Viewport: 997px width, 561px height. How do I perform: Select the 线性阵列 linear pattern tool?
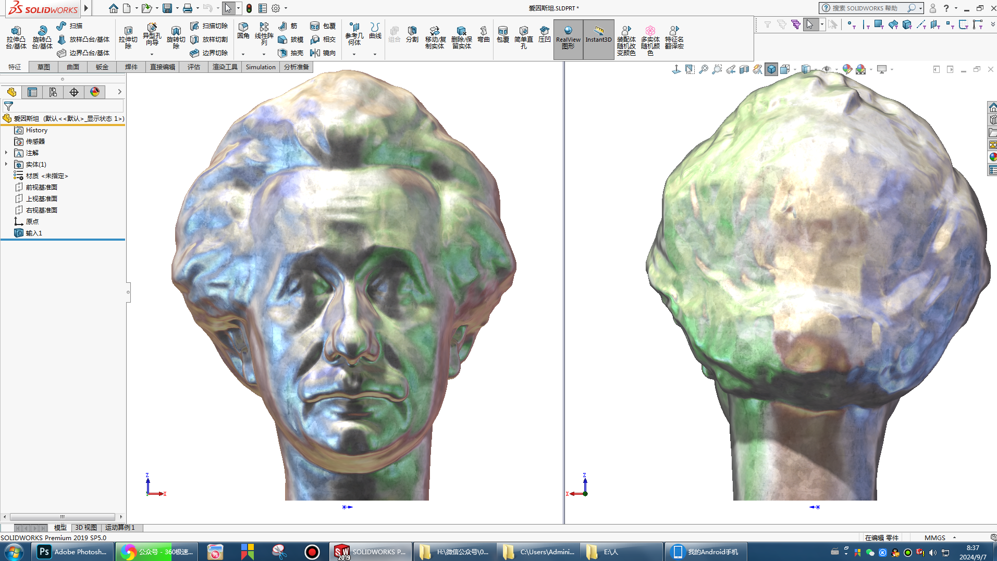264,34
